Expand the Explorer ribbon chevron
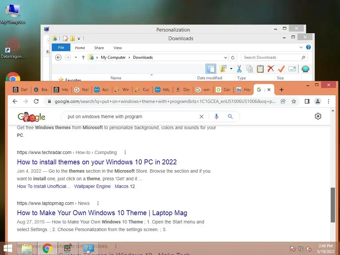Viewport: 340px width, 255px height. (301, 47)
